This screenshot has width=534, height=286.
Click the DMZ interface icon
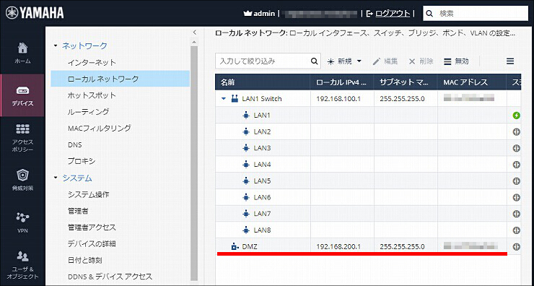[x=235, y=246]
